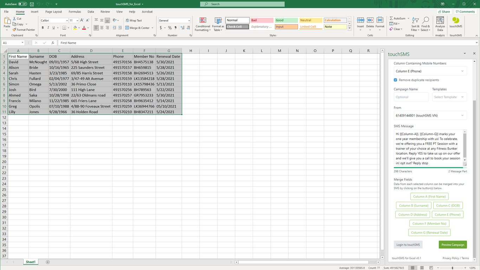Open Privacy Policy / Terms link
This screenshot has height=270, width=480.
(x=455, y=258)
